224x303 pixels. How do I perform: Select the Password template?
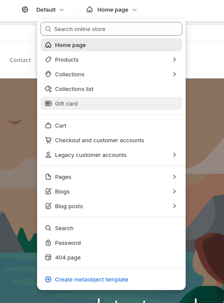(111, 243)
